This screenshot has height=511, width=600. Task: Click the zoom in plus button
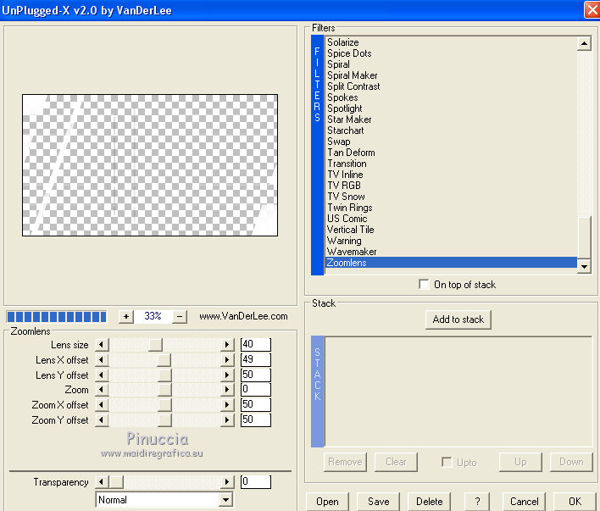126,316
